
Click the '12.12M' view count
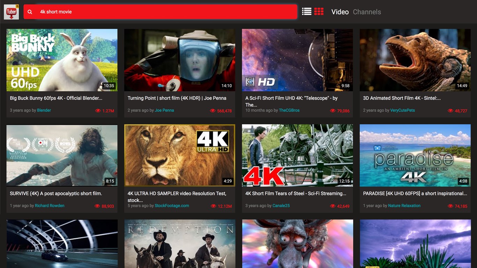[x=225, y=206]
